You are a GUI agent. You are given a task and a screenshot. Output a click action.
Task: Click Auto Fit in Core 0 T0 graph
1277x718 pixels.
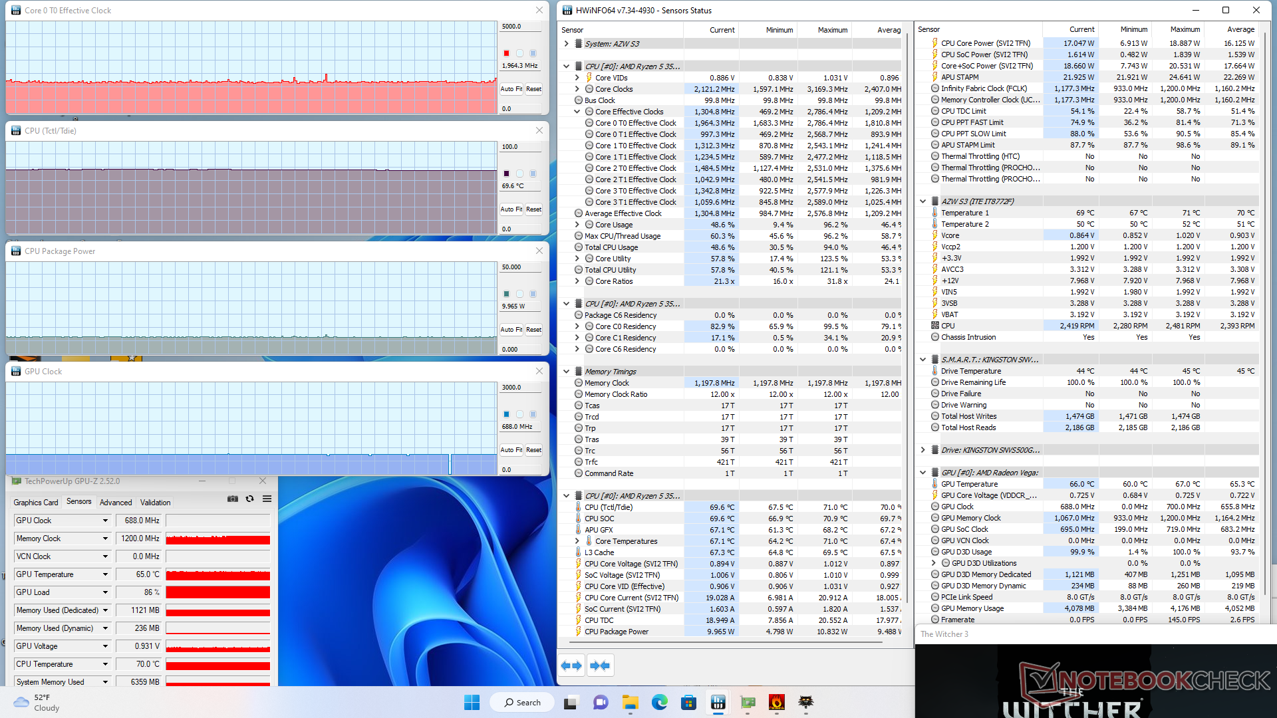(x=511, y=89)
